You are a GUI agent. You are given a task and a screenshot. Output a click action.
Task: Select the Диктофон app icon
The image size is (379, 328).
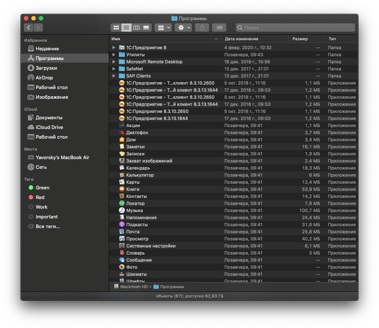(122, 132)
